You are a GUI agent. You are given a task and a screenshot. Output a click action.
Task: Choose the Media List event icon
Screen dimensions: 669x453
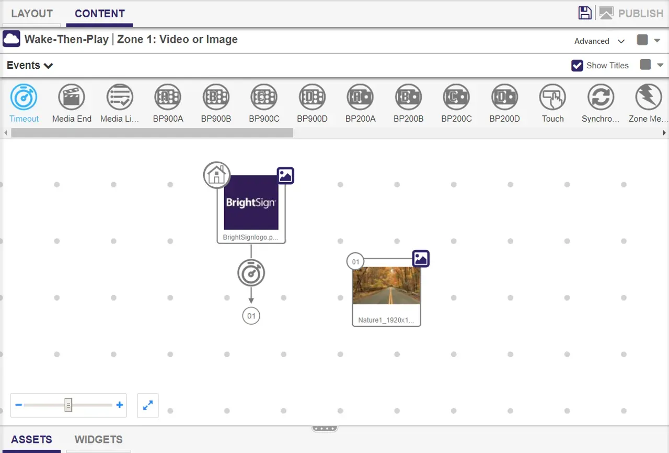point(120,97)
